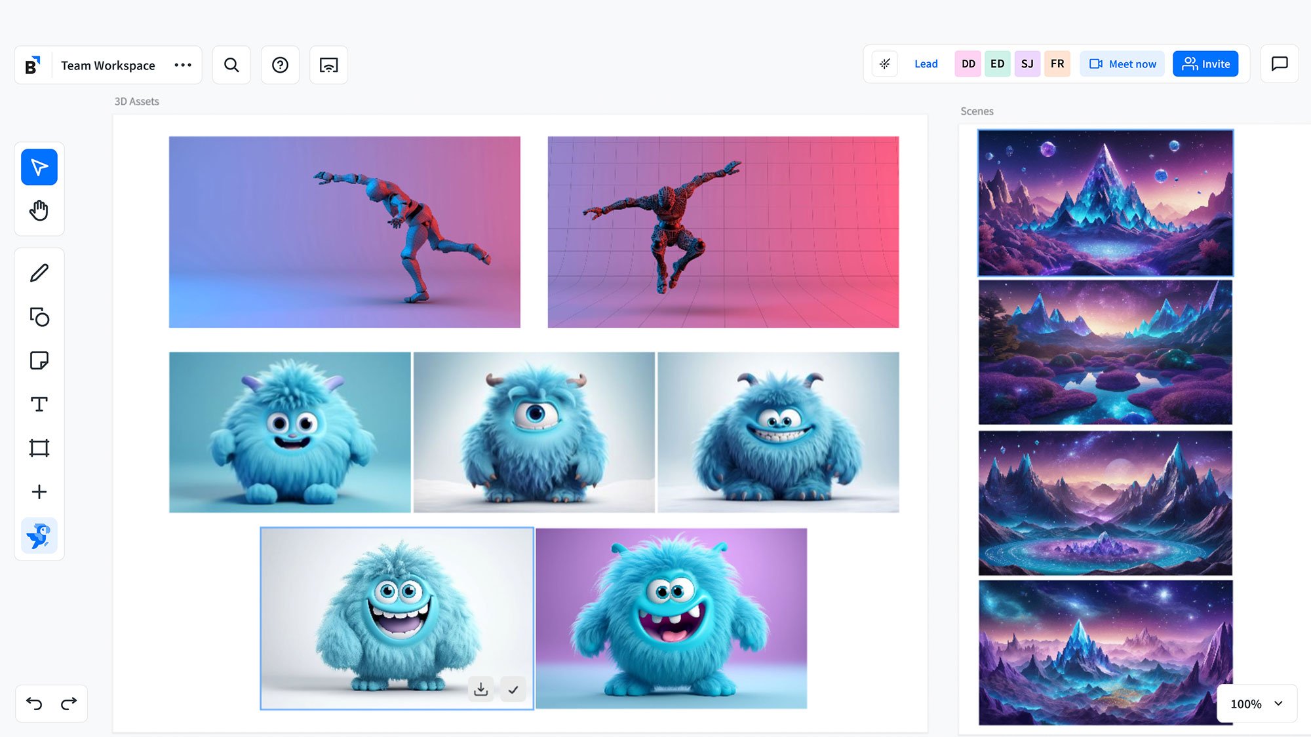Viewport: 1311px width, 737px height.
Task: Select blue dancing robot figure image
Action: coord(345,232)
